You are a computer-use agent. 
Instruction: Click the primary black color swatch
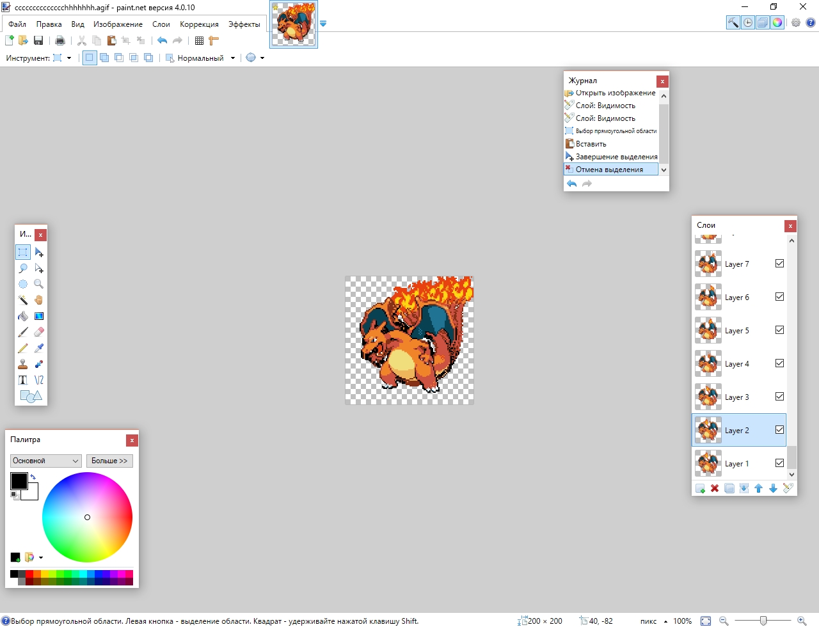19,480
